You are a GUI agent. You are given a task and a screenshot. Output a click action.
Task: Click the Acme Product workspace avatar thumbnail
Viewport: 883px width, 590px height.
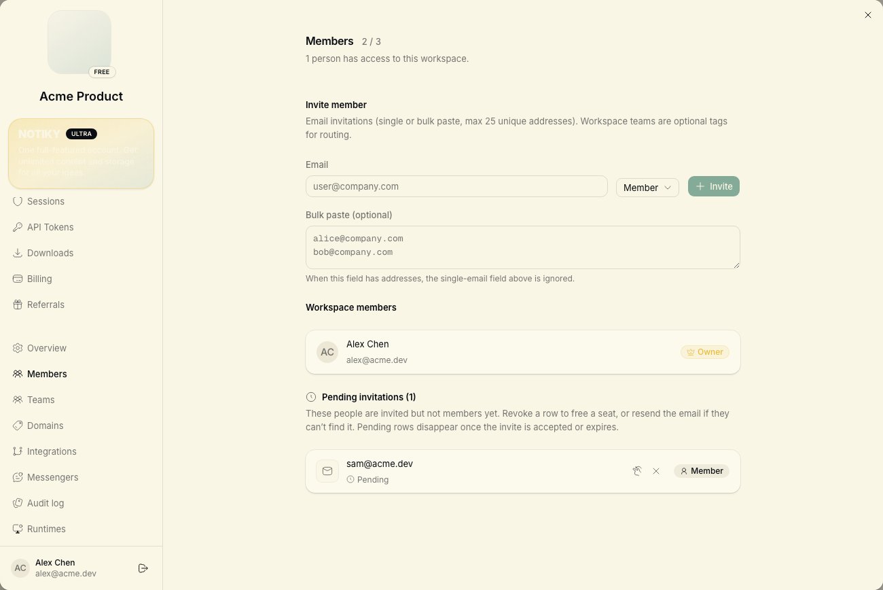point(79,42)
